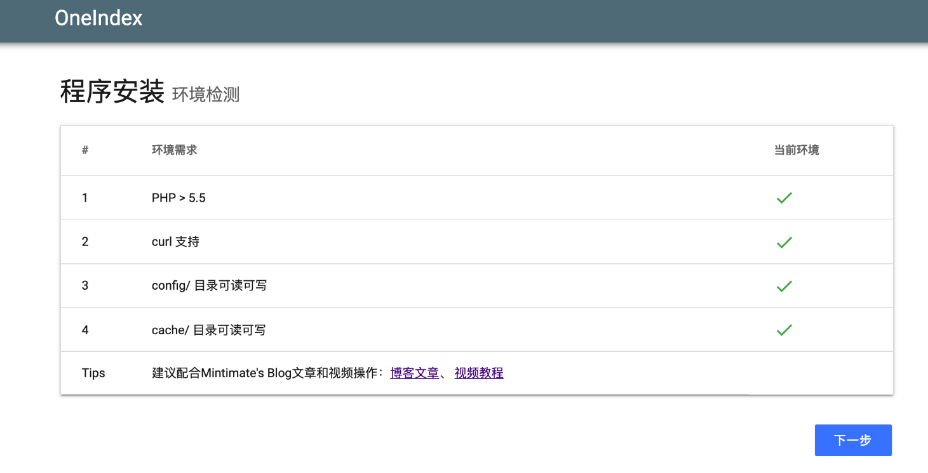Click the checkmark in the config/ directory row
This screenshot has width=928, height=473.
[x=784, y=286]
